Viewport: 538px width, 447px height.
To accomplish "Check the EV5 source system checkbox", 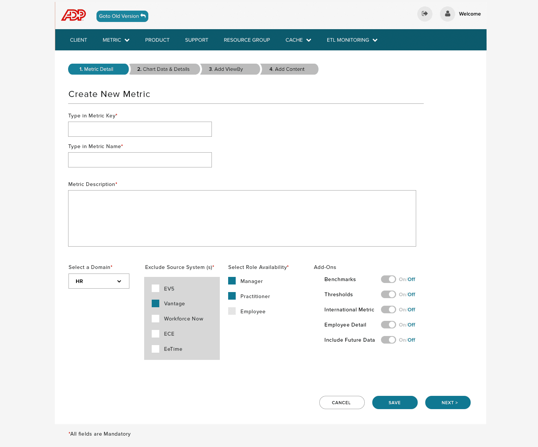I will click(155, 288).
